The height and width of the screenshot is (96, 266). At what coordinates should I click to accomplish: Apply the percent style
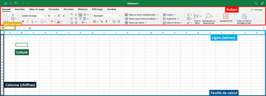point(102,22)
